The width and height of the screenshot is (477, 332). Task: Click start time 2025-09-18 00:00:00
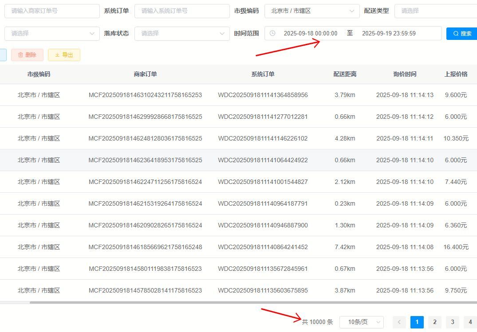pyautogui.click(x=311, y=33)
